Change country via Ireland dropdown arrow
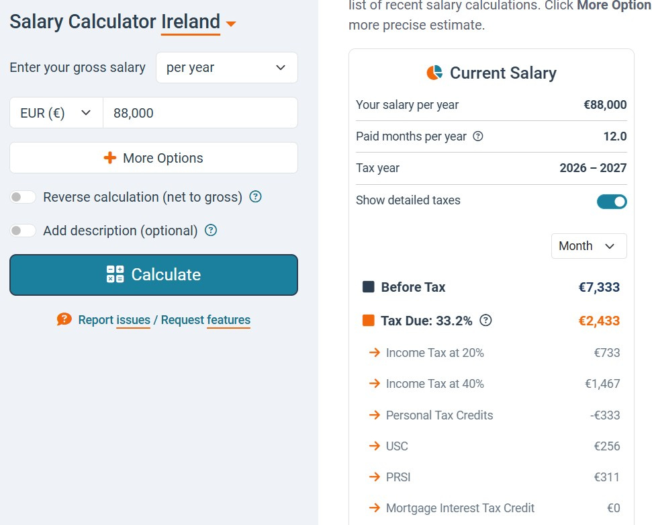Viewport: 652px width, 525px height. click(x=231, y=24)
